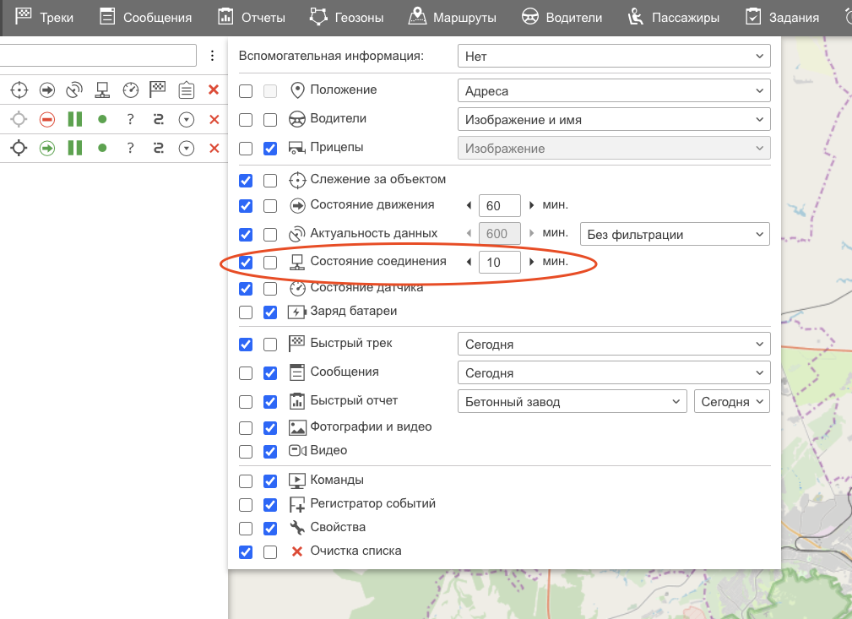The image size is (852, 619).
Task: Open the Без фильтрации dropdown
Action: [674, 235]
